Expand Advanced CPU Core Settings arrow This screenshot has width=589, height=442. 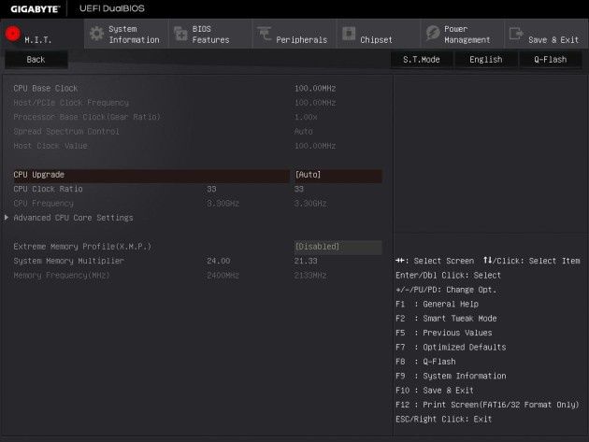[7, 218]
